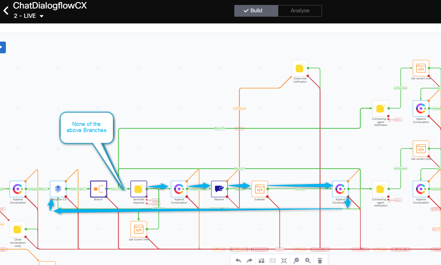Zoom out with the magnifier minus icon
441x265 pixels.
pyautogui.click(x=296, y=261)
